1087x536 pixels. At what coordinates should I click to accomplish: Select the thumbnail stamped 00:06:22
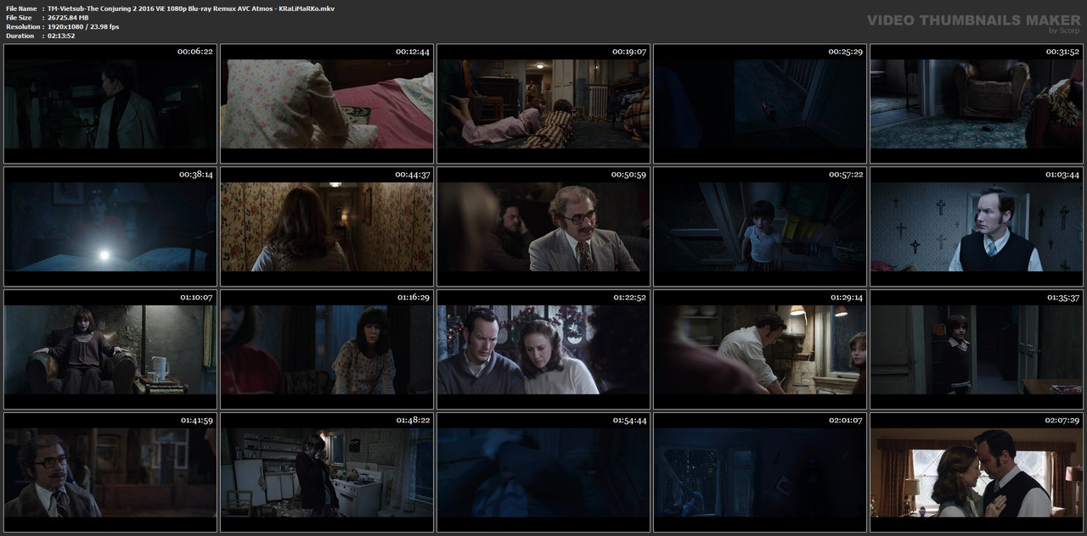click(x=110, y=103)
